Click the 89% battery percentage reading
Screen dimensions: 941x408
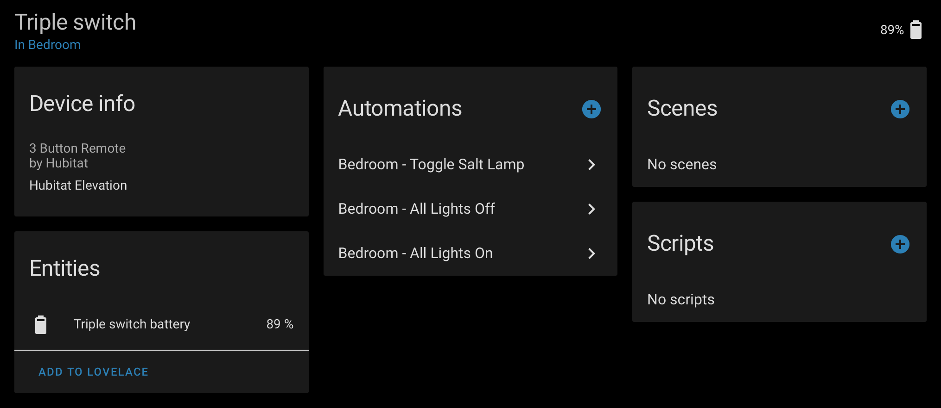[x=891, y=30]
